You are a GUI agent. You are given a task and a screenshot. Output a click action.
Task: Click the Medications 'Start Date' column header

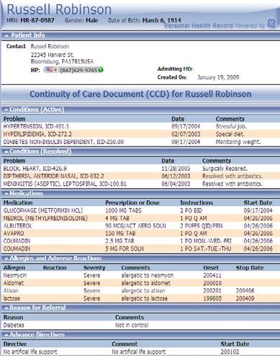pos(258,203)
